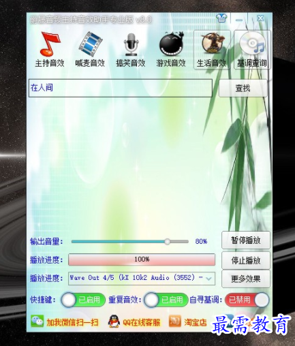Open the QQ在线客服 link
Image resolution: width=295 pixels, height=346 pixels.
(142, 322)
